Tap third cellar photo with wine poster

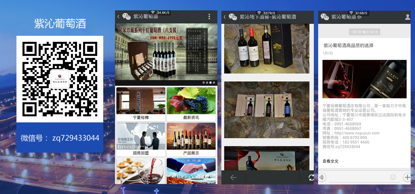coord(267,158)
